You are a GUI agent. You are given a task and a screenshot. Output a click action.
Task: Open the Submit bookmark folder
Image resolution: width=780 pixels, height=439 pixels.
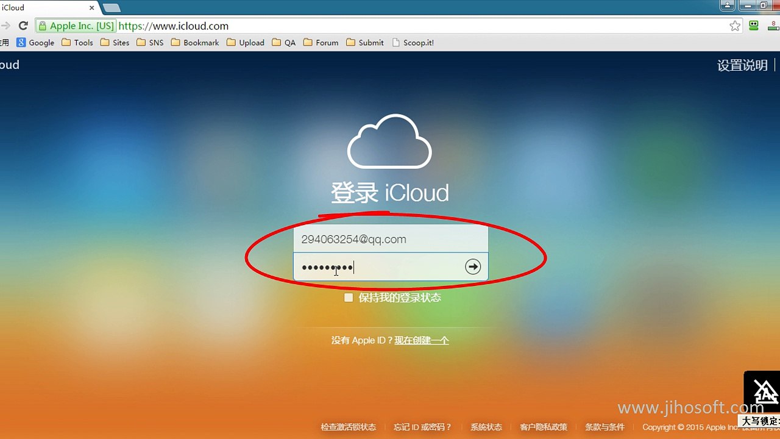[365, 43]
